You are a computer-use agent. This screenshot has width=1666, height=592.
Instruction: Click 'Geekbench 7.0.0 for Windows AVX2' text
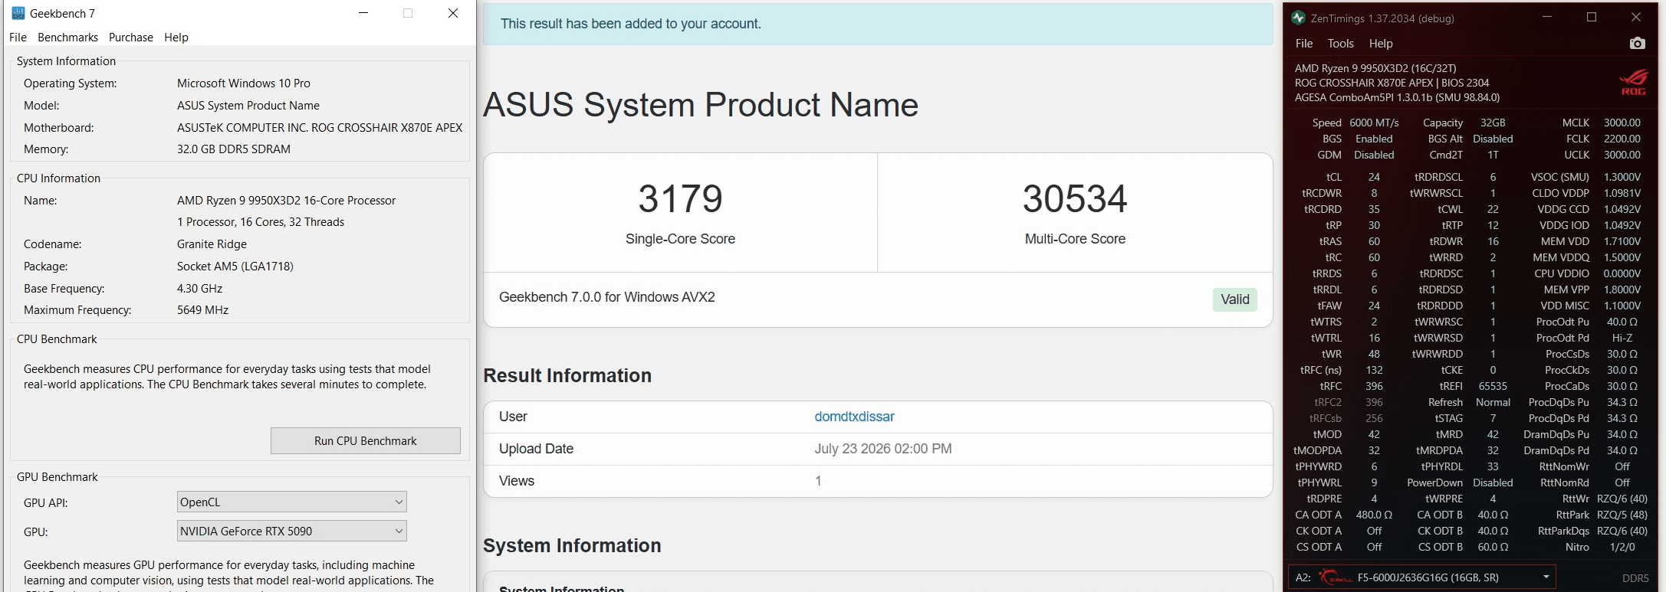(x=607, y=297)
